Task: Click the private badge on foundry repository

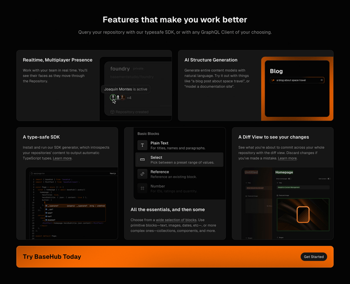Action: pos(138,68)
